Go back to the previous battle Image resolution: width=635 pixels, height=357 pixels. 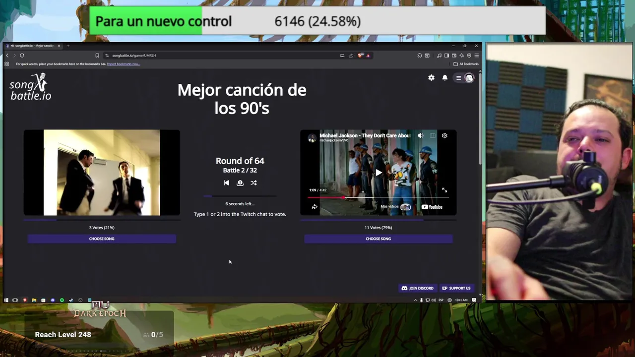226,183
